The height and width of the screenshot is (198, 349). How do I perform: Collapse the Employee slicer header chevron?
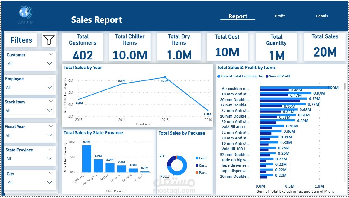[51, 78]
